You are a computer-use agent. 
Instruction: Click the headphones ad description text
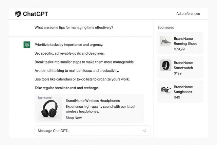coord(100,109)
